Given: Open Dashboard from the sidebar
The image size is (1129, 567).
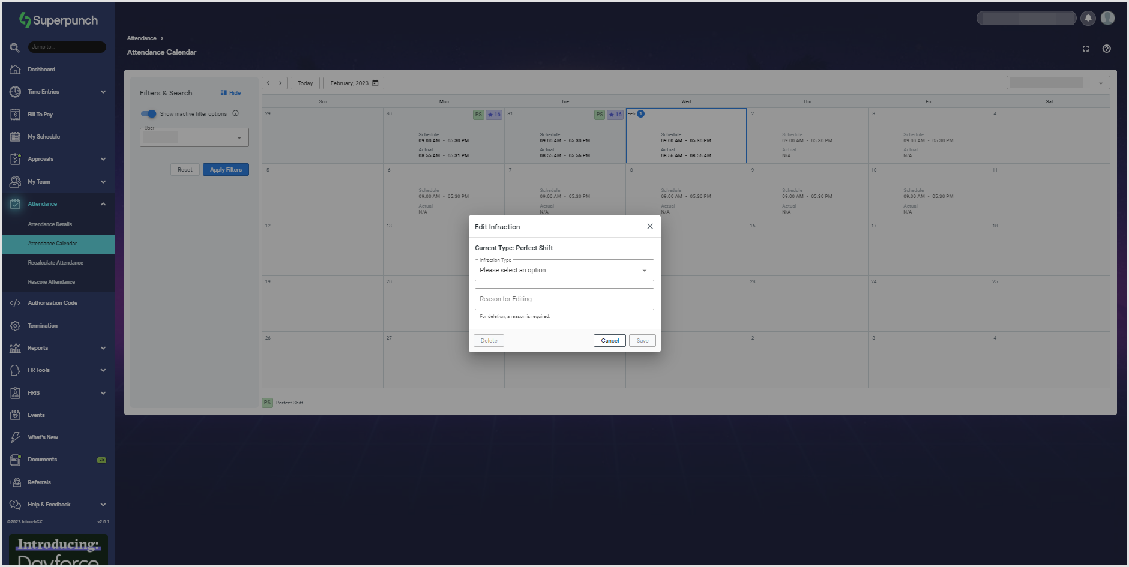Looking at the screenshot, I should point(41,70).
